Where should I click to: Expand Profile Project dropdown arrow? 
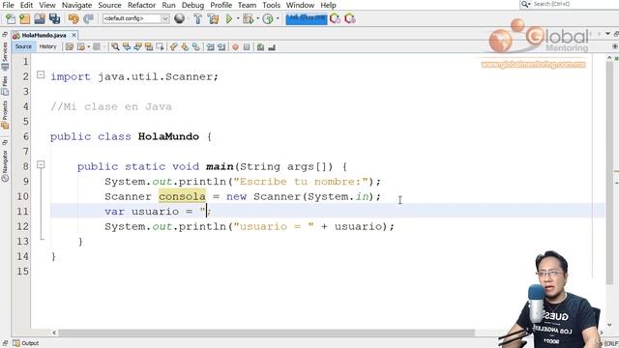(278, 18)
